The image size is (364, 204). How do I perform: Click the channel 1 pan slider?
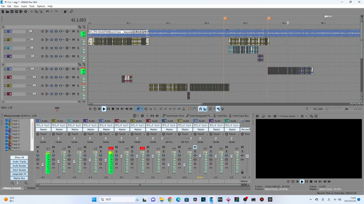click(x=43, y=139)
